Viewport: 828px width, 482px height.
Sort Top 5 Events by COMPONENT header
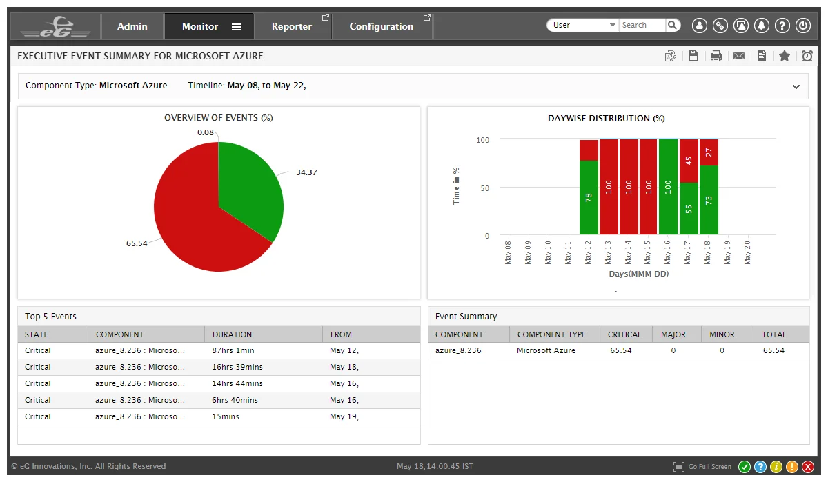click(146, 334)
